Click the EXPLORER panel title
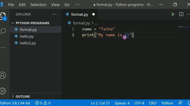 [23, 14]
